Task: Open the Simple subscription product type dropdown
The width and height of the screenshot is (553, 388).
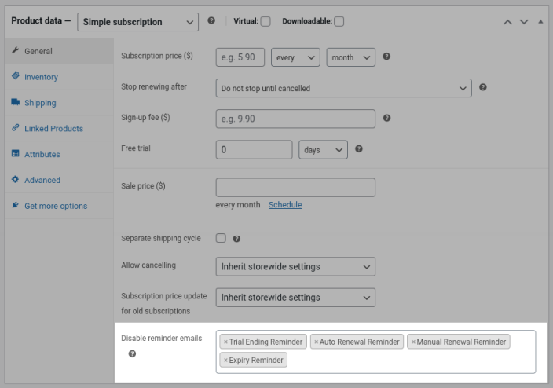Action: [137, 22]
